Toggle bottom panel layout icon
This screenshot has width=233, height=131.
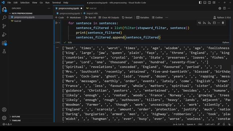click(205, 3)
